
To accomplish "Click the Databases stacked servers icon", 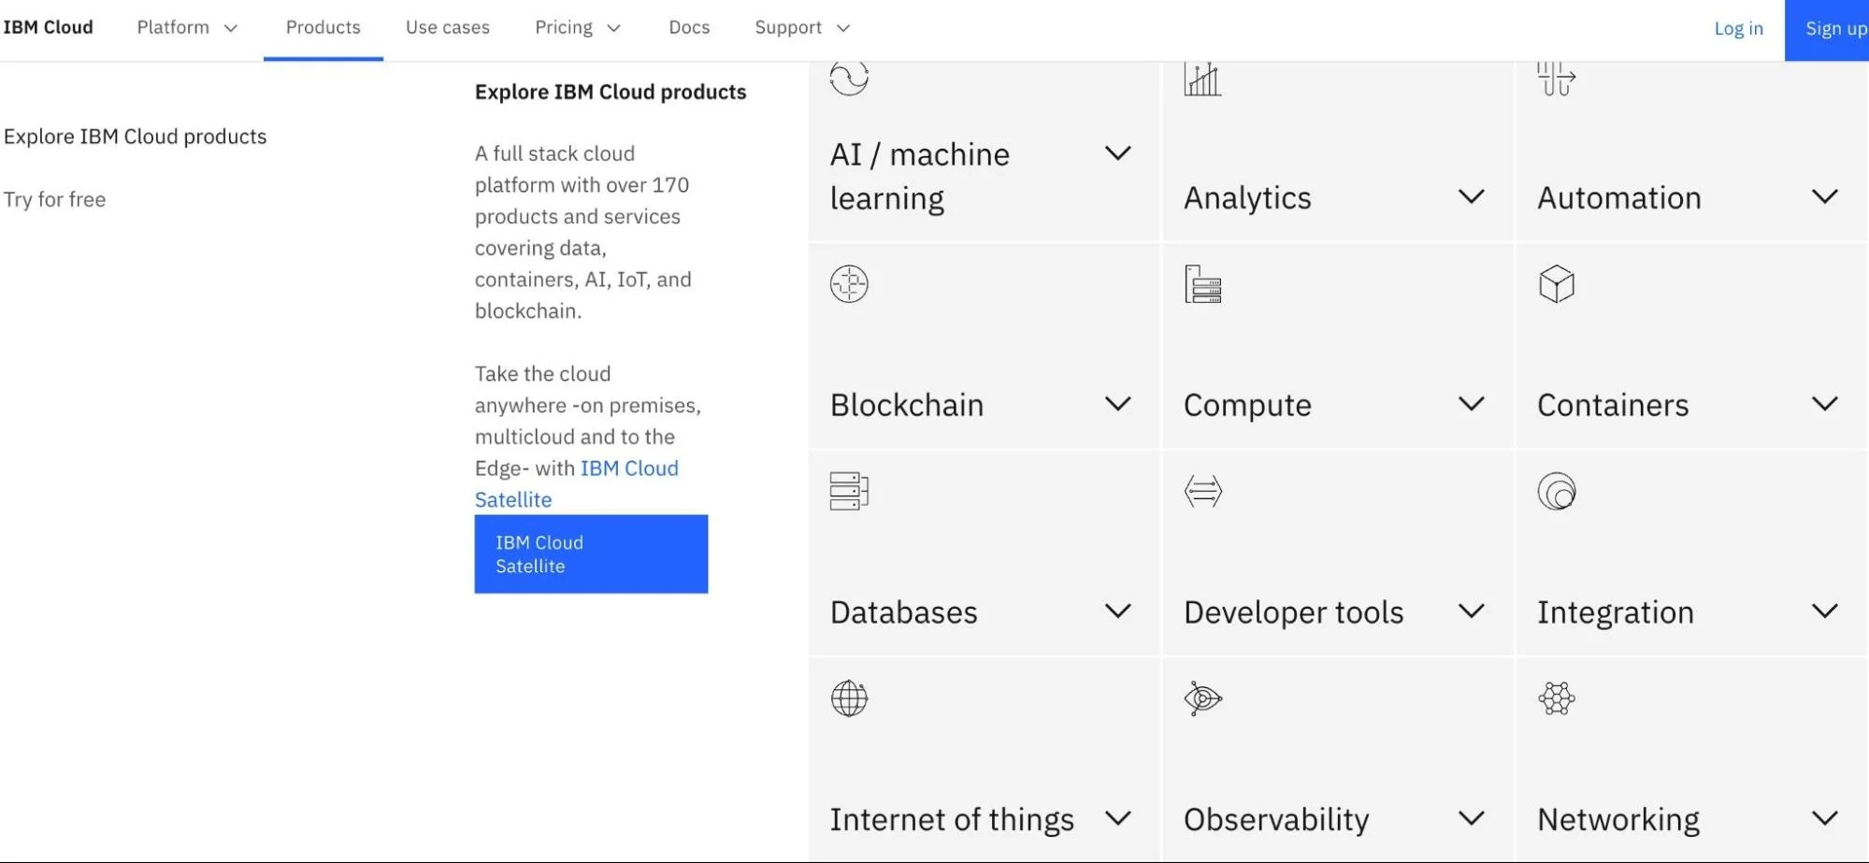I will pos(849,491).
